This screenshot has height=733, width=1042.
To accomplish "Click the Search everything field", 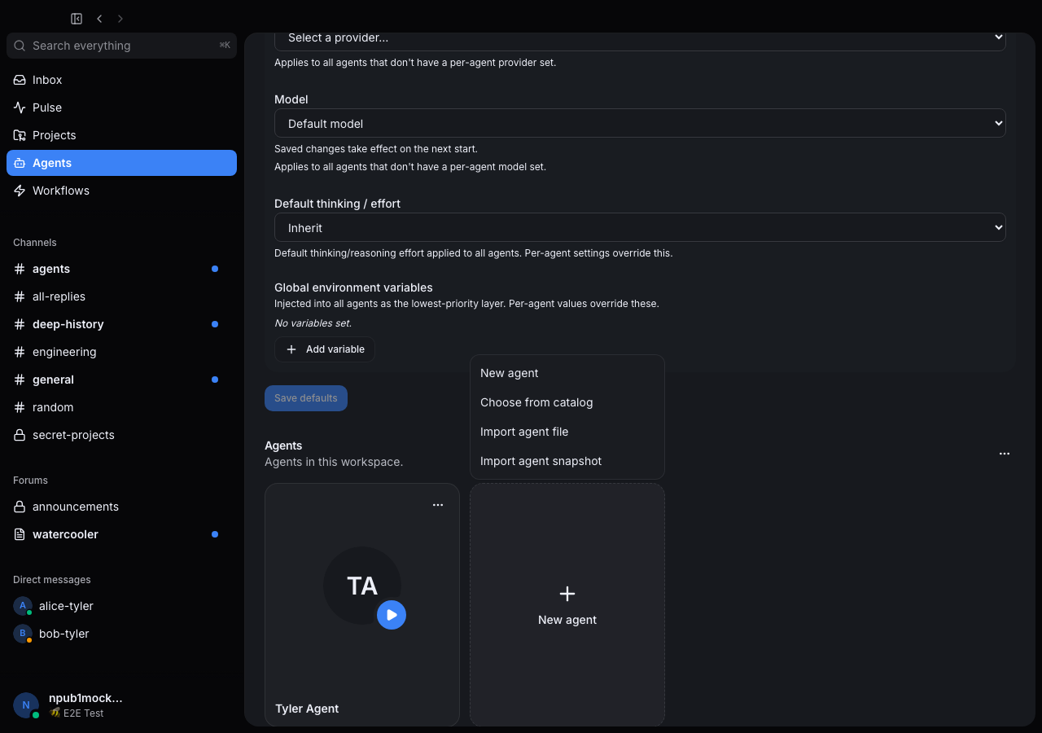I will [x=121, y=46].
